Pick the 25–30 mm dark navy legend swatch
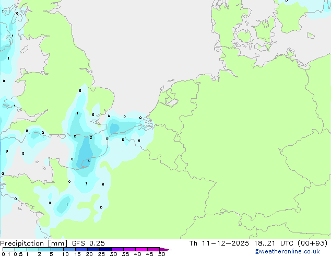 [x=105, y=249]
